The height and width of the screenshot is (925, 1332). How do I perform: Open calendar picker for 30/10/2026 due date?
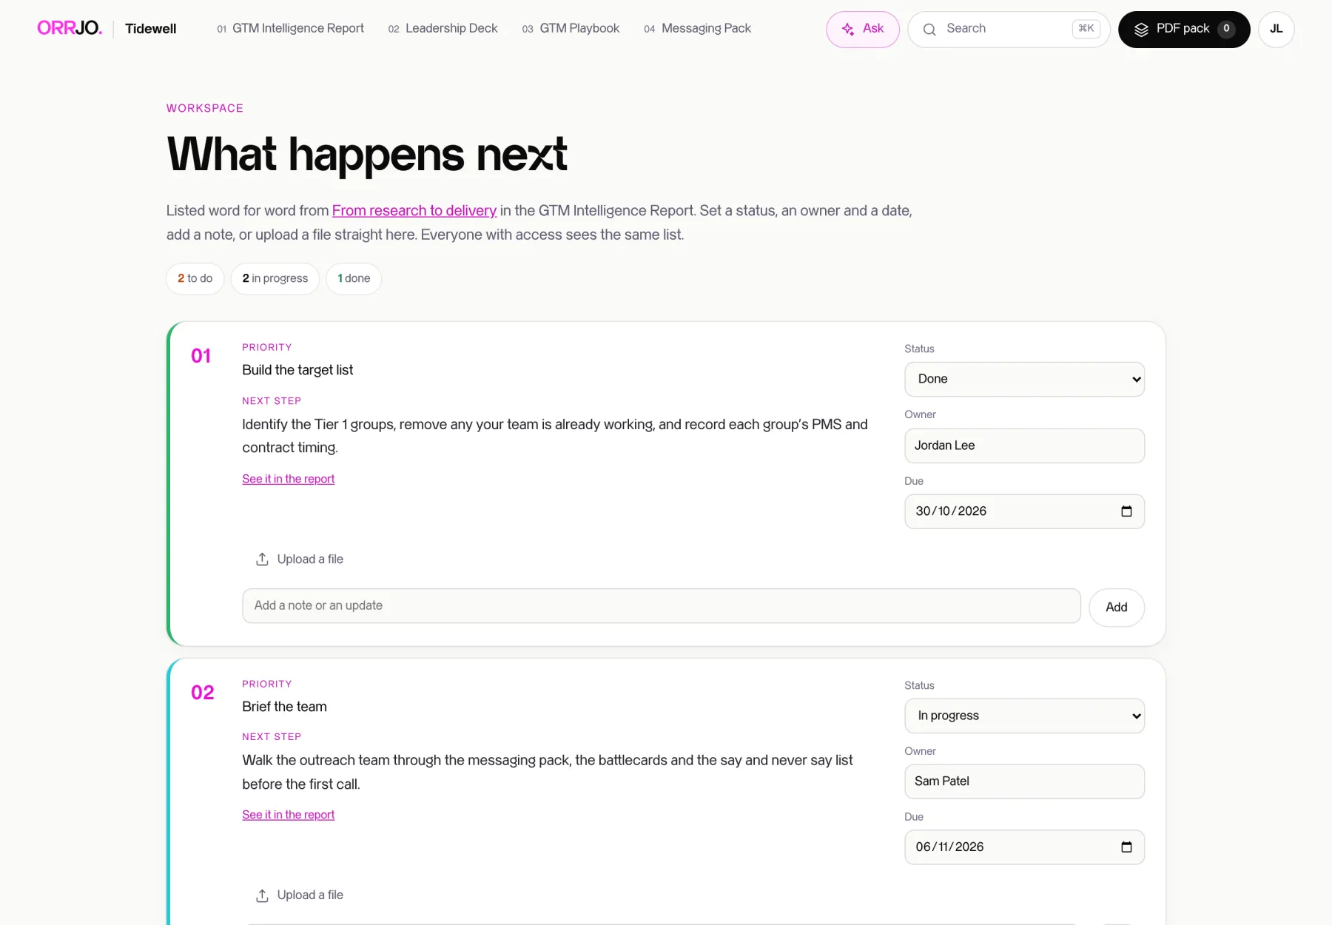pyautogui.click(x=1126, y=511)
